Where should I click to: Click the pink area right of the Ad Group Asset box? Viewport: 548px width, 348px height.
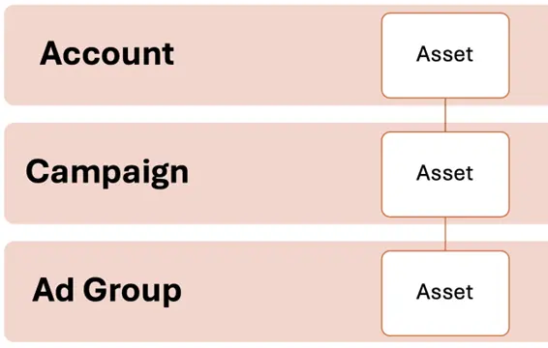pyautogui.click(x=529, y=292)
